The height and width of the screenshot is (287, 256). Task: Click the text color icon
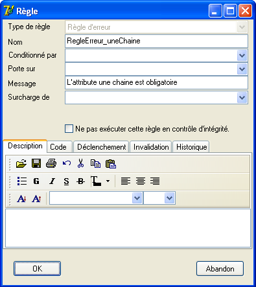coord(96,181)
